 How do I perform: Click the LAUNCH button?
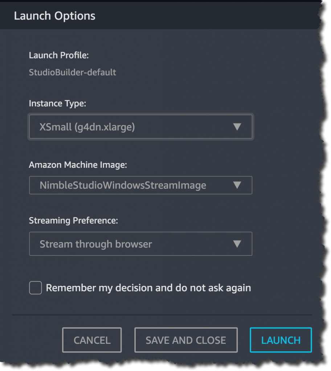click(281, 340)
